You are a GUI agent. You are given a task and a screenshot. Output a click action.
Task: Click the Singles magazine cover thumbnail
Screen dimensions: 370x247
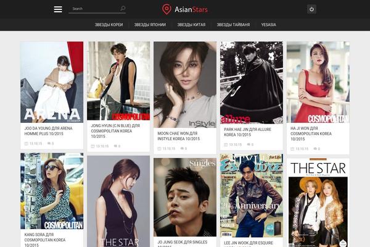click(x=185, y=198)
